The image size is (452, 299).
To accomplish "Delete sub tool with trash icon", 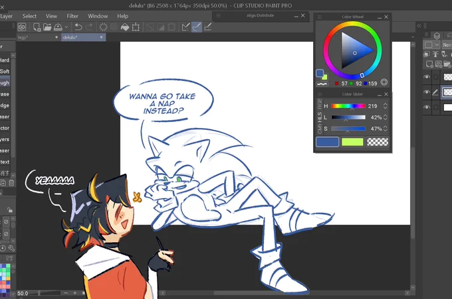I will 11,183.
